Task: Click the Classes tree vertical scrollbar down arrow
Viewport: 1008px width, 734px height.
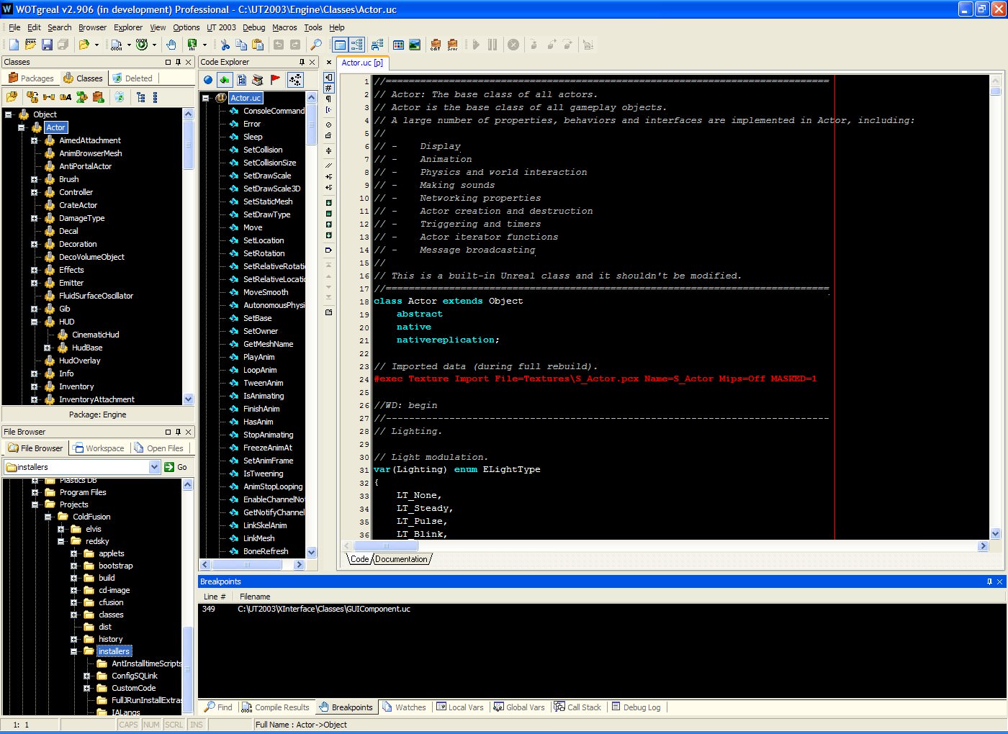Action: [x=189, y=399]
